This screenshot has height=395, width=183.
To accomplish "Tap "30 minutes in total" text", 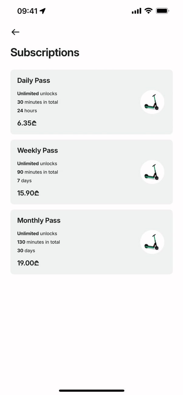I will [38, 102].
